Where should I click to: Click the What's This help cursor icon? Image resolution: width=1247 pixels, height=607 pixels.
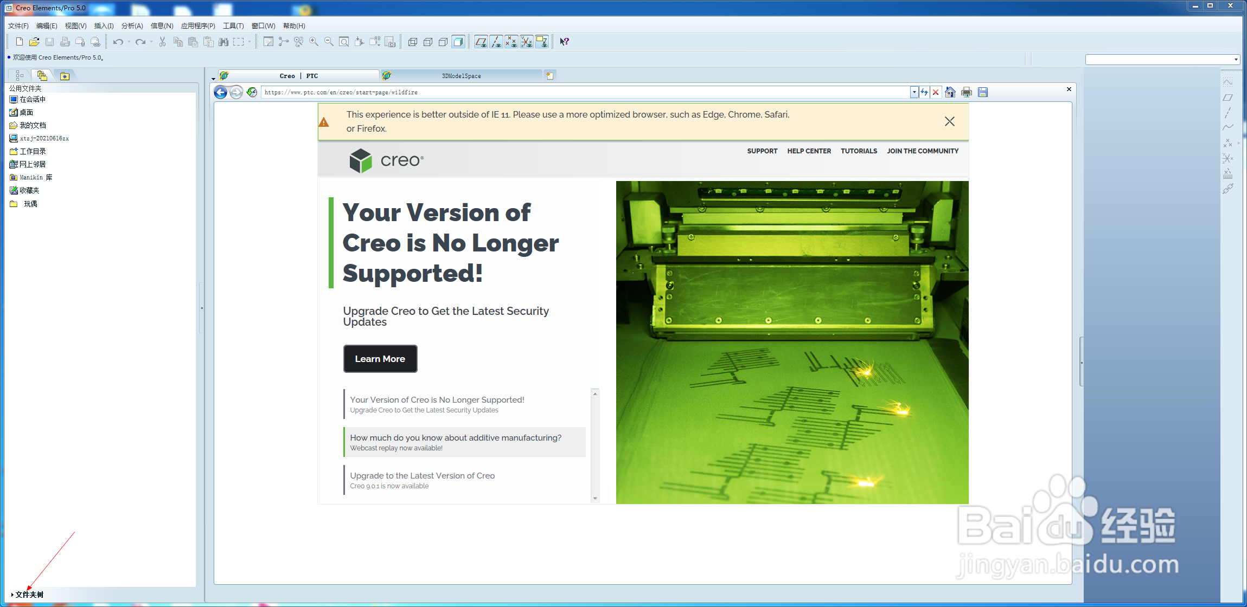click(565, 42)
